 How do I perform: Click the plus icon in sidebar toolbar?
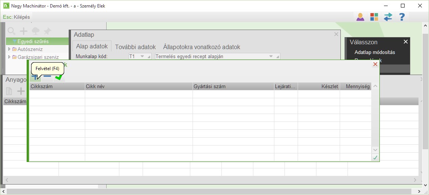[24, 31]
